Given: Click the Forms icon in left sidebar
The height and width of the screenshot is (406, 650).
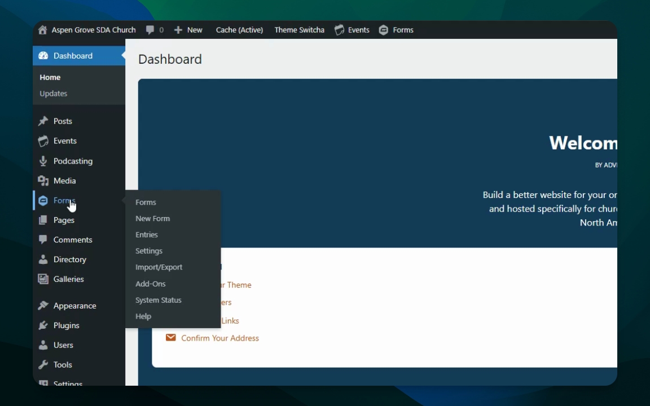Looking at the screenshot, I should click(x=43, y=201).
